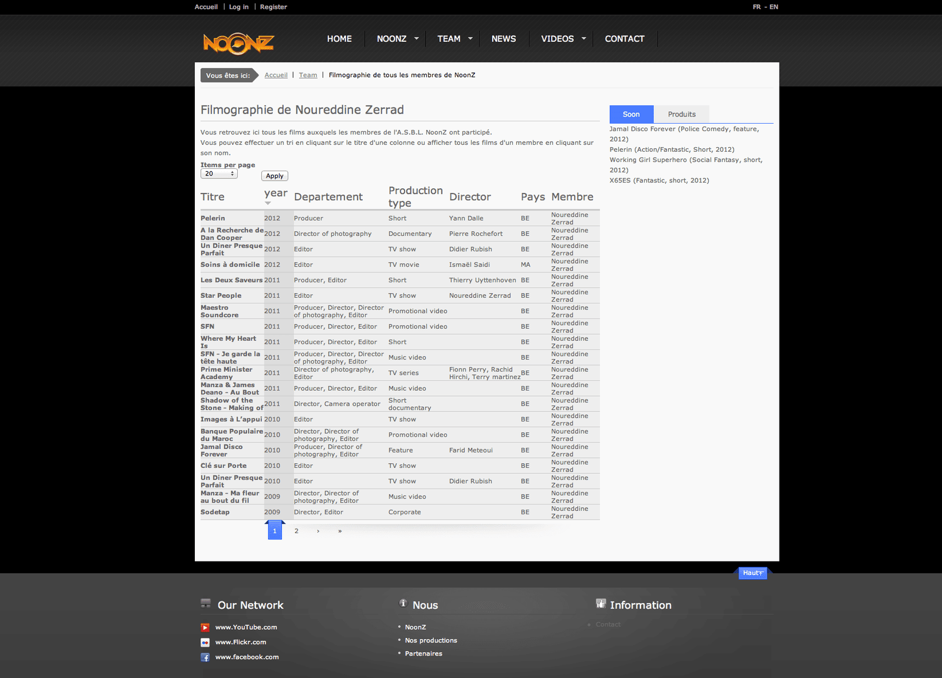Sort by the year column arrow
Image resolution: width=942 pixels, height=678 pixels.
tap(268, 203)
